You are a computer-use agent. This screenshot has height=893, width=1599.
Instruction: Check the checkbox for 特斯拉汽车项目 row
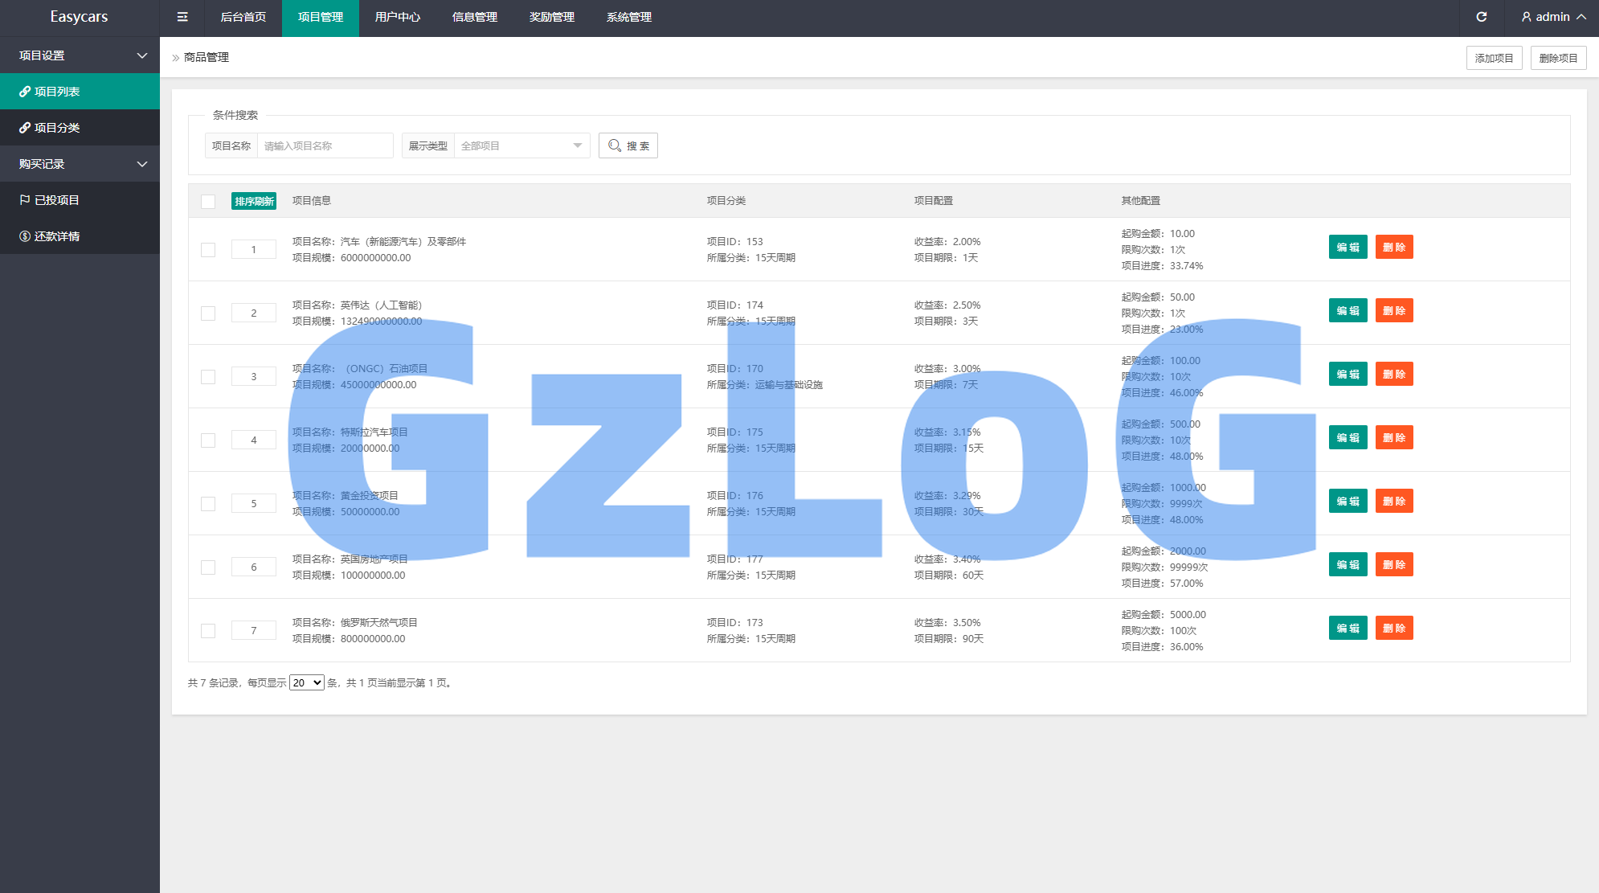coord(208,440)
